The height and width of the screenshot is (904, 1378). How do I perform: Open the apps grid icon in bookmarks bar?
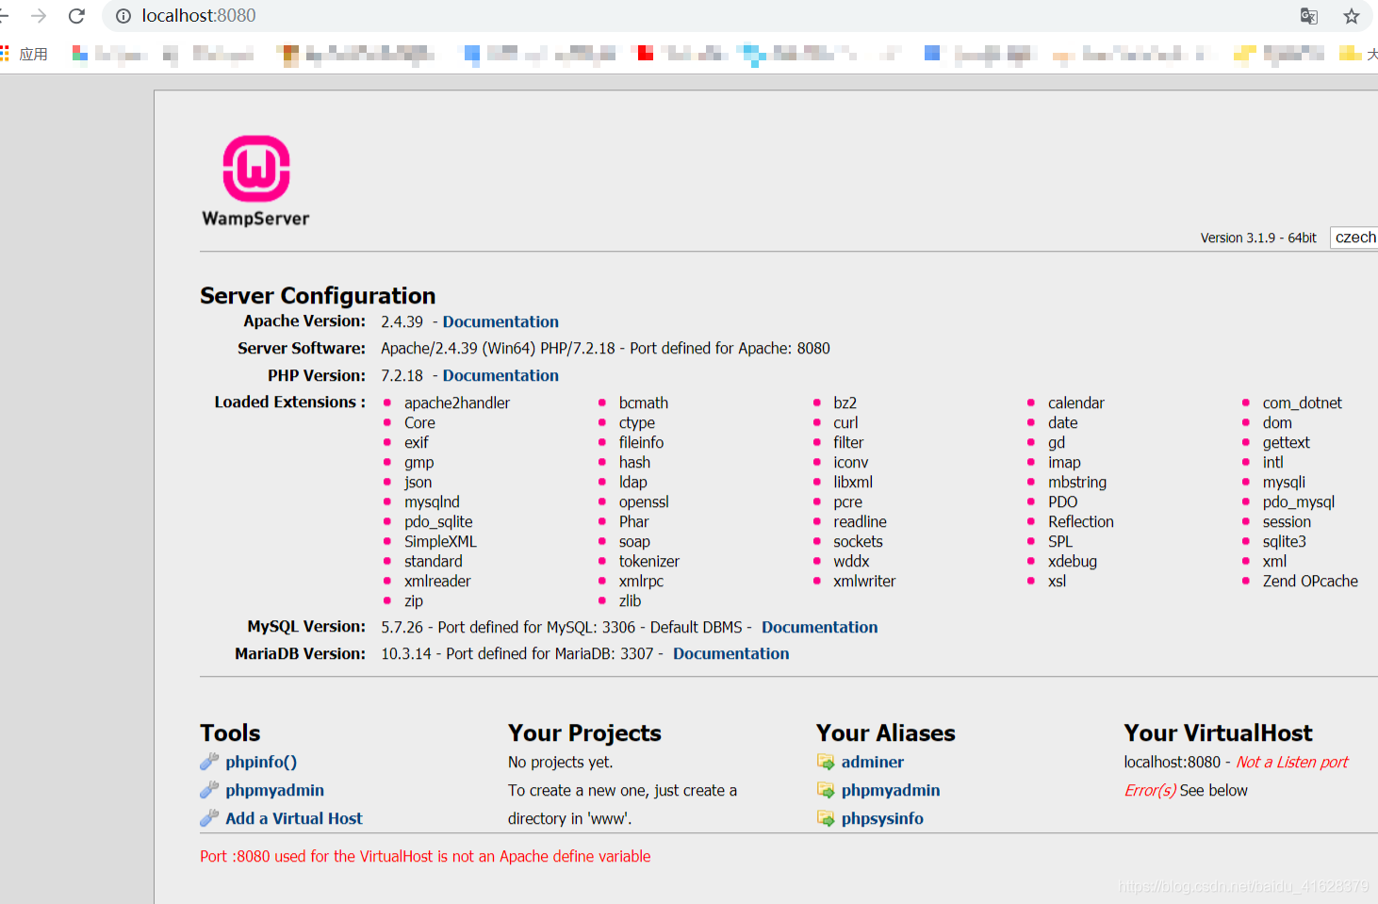pyautogui.click(x=5, y=54)
